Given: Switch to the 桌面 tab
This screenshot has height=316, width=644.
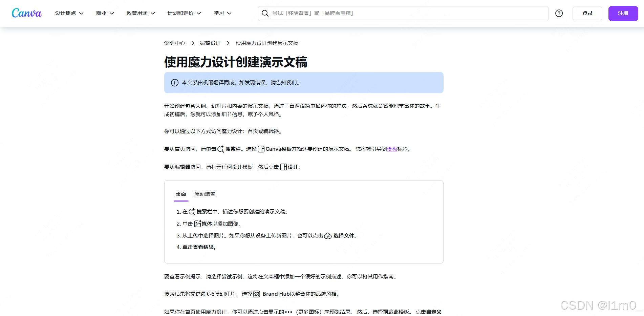Looking at the screenshot, I should point(181,194).
